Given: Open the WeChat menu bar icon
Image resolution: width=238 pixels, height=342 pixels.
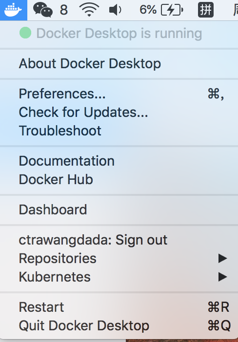Looking at the screenshot, I should (43, 10).
